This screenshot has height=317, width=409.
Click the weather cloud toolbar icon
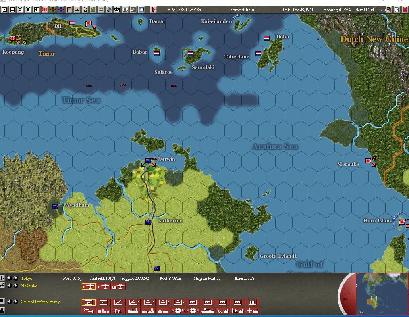[x=141, y=10]
